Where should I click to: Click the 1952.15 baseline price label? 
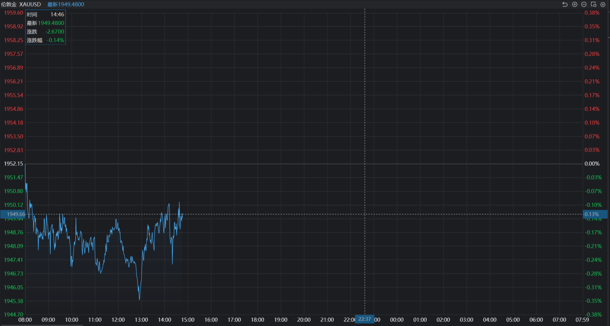click(13, 164)
